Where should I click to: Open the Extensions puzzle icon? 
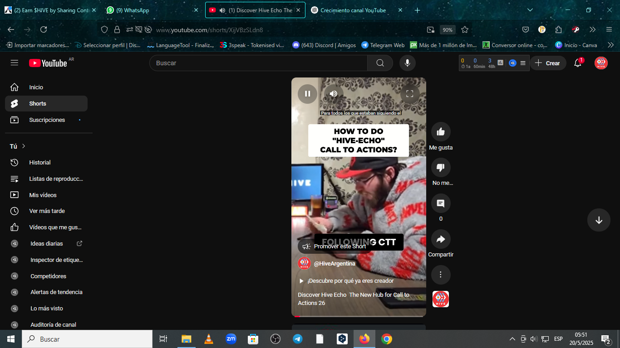559,29
